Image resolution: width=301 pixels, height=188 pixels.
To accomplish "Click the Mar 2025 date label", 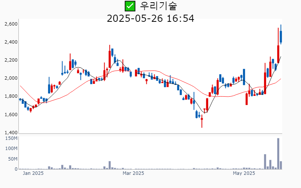I will [133, 173].
